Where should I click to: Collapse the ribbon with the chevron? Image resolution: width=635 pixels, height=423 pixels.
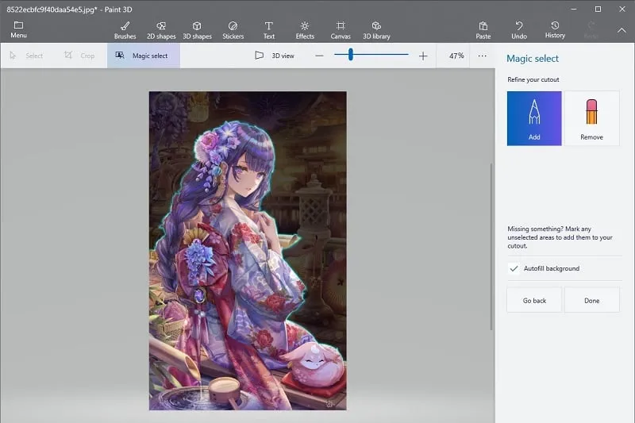pyautogui.click(x=622, y=30)
